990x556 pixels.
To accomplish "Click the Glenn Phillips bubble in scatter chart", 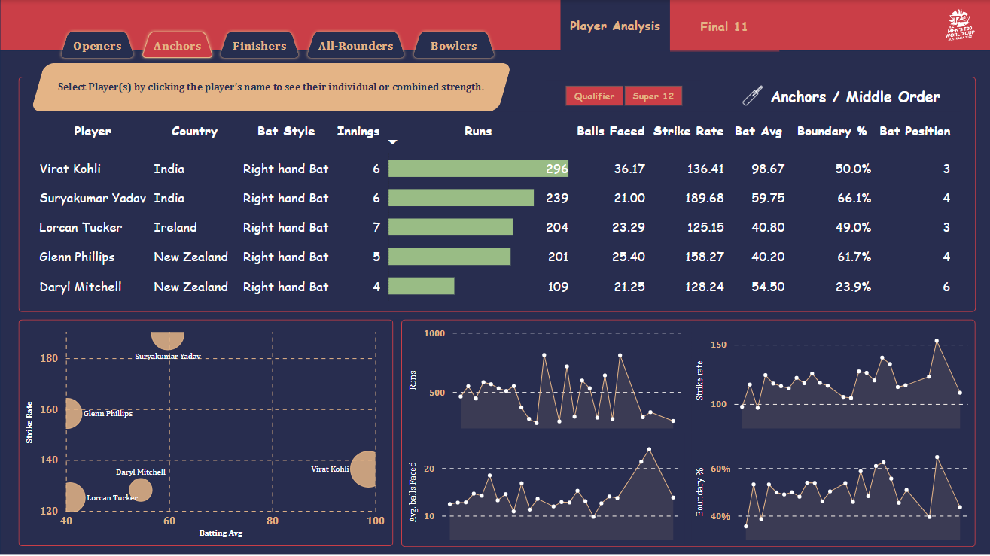I will [73, 413].
